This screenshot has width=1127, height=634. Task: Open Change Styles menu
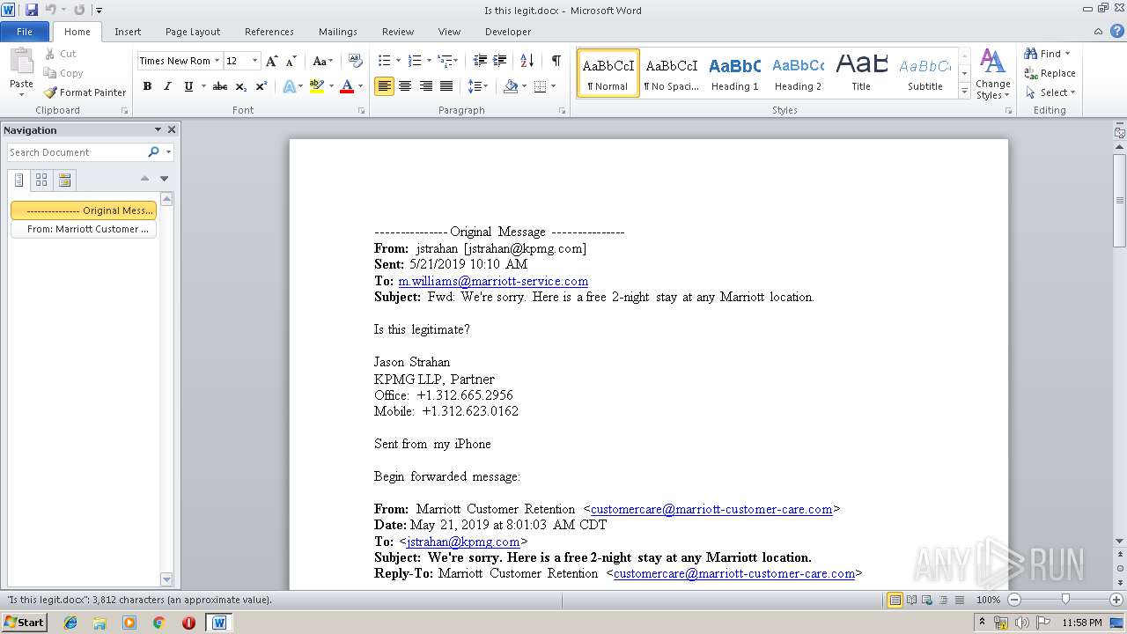(992, 75)
